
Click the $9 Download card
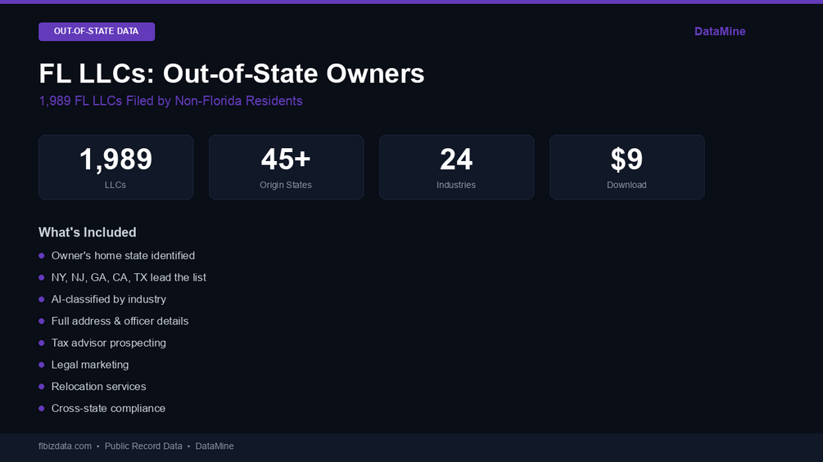coord(626,167)
